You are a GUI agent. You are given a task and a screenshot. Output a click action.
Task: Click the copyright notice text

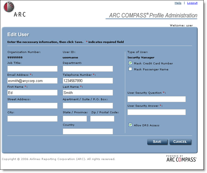pyautogui.click(x=58, y=159)
